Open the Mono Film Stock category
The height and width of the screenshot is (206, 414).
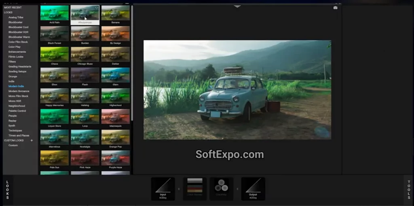tap(19, 96)
